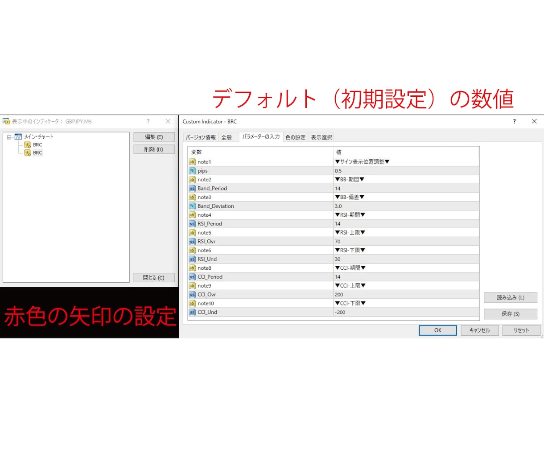Image resolution: width=544 pixels, height=453 pixels.
Task: Click the 編集 (E) button
Action: 154,137
